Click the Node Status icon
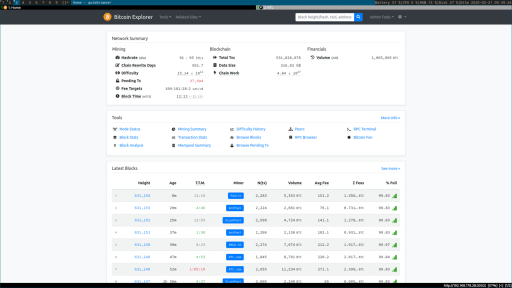512x288 pixels. coord(115,129)
